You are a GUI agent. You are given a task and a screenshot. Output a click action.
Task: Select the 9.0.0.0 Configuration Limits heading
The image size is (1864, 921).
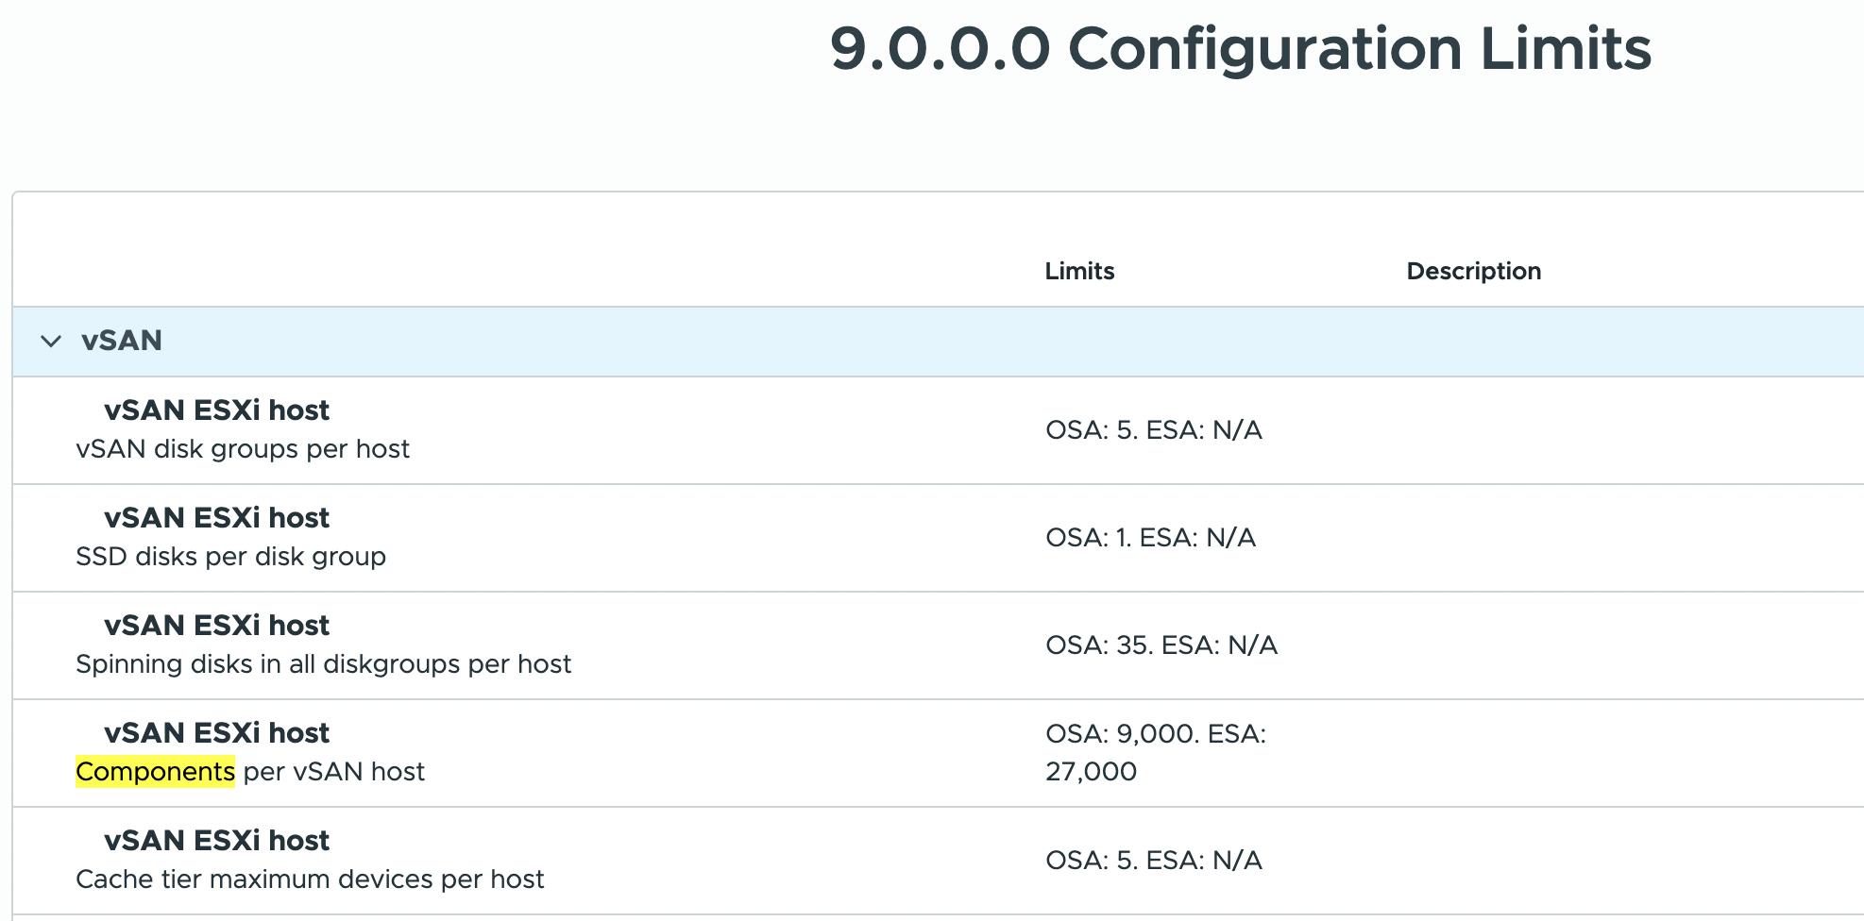click(x=1240, y=49)
